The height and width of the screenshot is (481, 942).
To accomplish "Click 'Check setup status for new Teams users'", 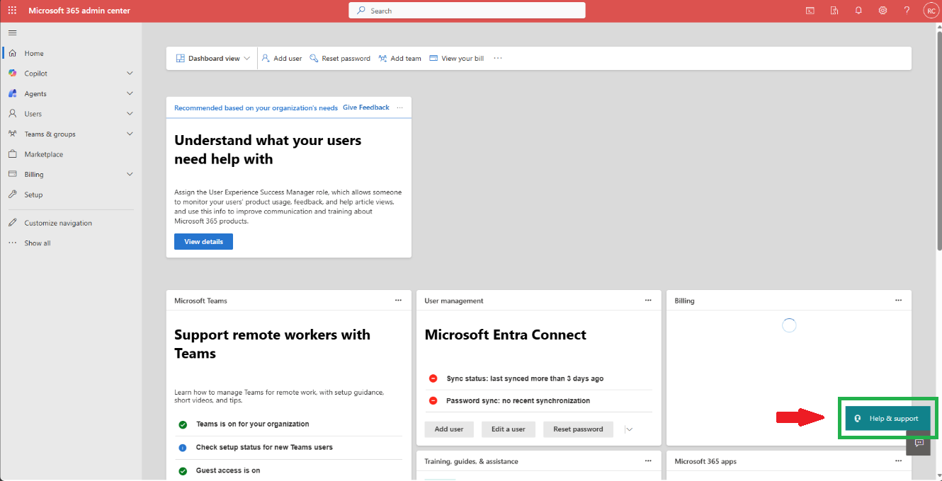I will [264, 448].
